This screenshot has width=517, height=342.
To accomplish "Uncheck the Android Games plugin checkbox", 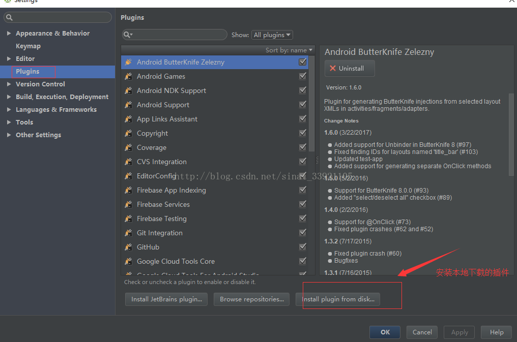I will (302, 76).
